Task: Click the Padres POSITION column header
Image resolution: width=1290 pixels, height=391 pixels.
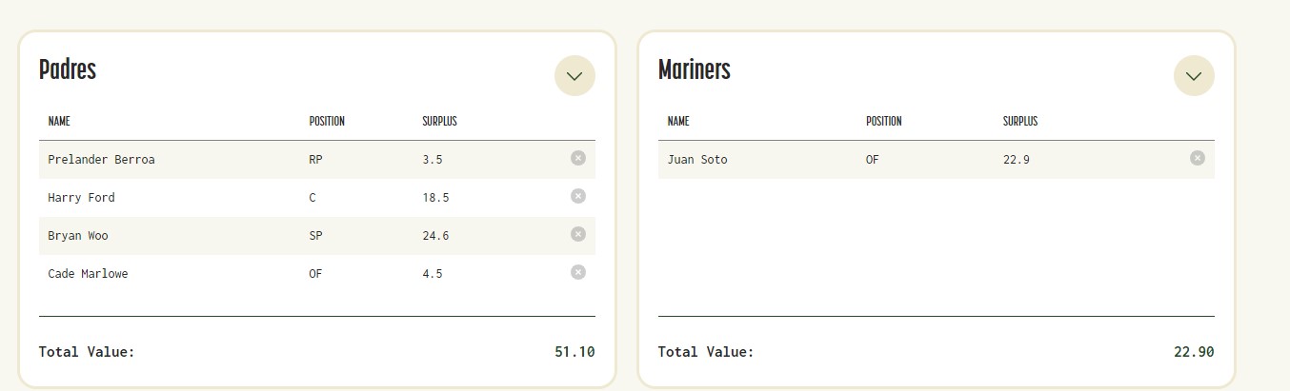Action: (327, 122)
